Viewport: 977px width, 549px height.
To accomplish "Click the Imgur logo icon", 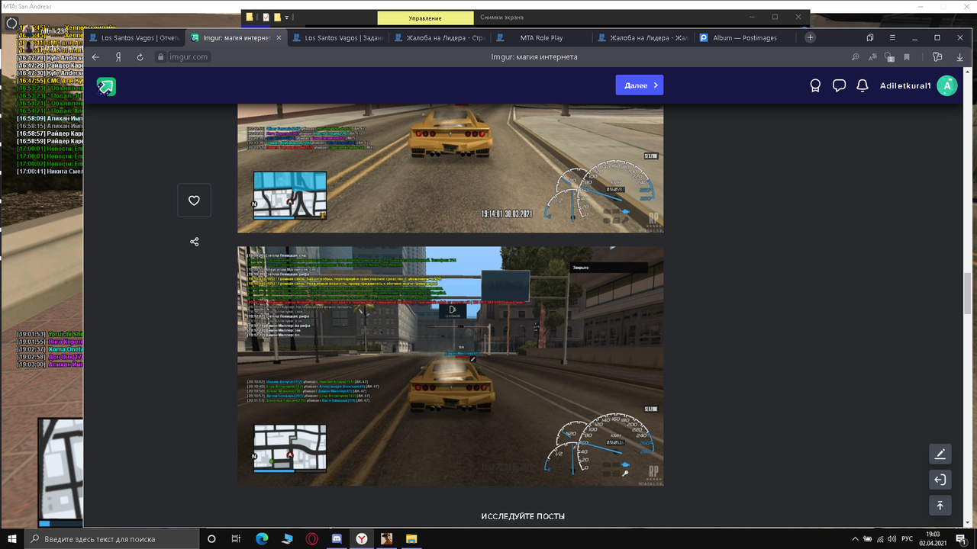I will point(106,86).
